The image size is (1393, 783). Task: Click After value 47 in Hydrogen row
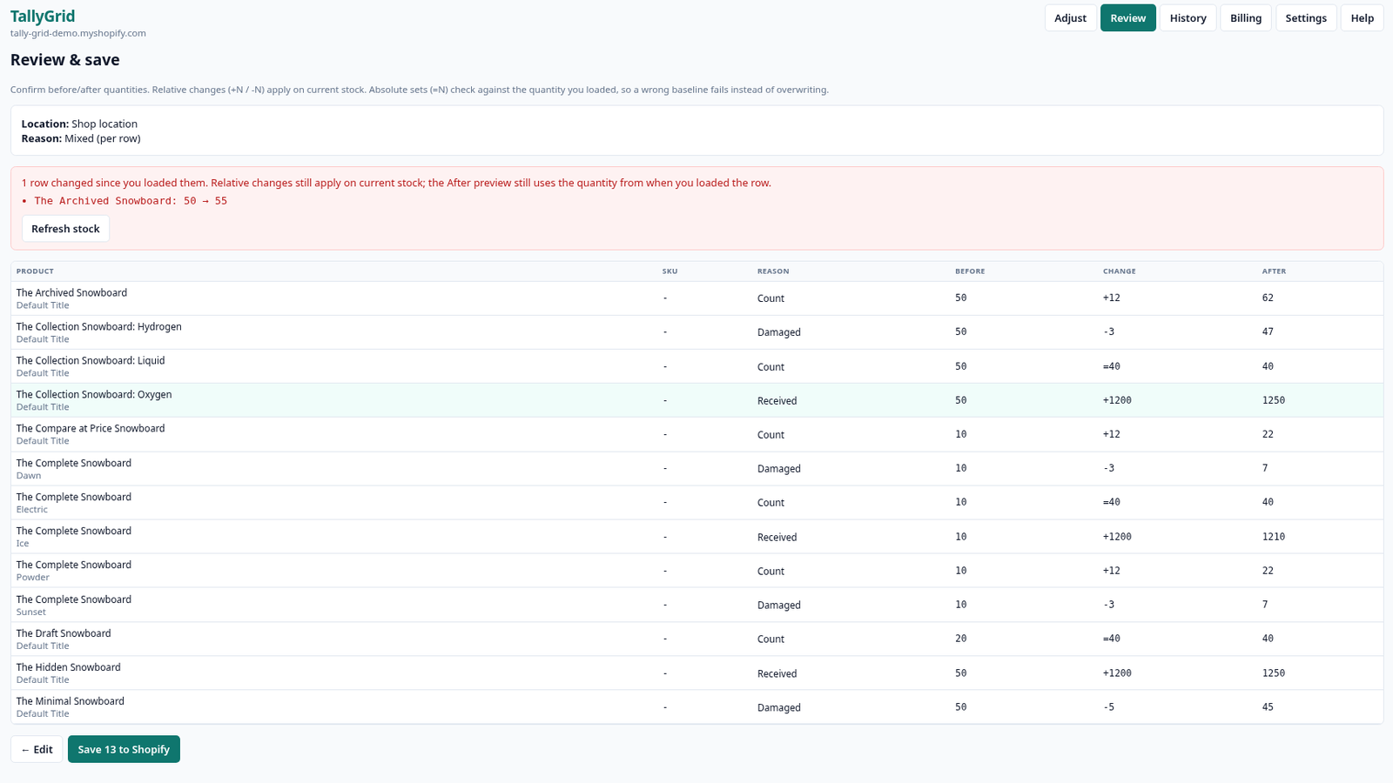click(x=1268, y=331)
